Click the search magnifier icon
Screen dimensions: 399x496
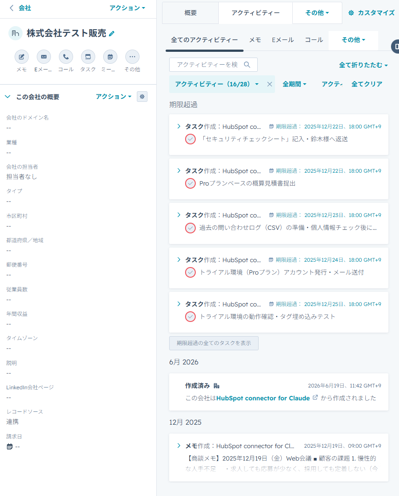pyautogui.click(x=247, y=65)
